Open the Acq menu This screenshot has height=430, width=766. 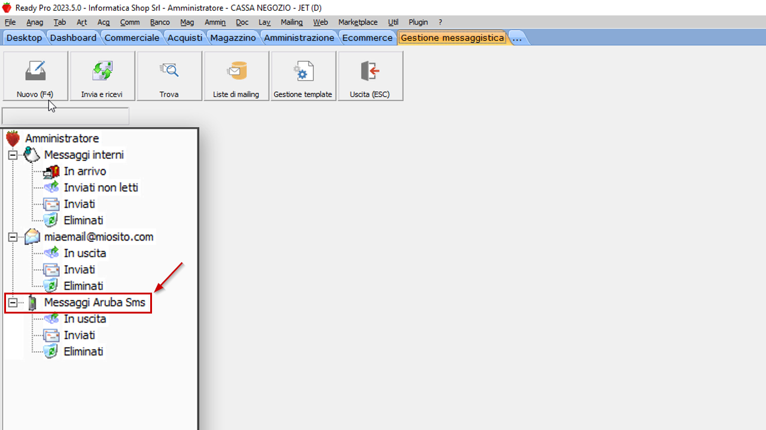point(104,22)
